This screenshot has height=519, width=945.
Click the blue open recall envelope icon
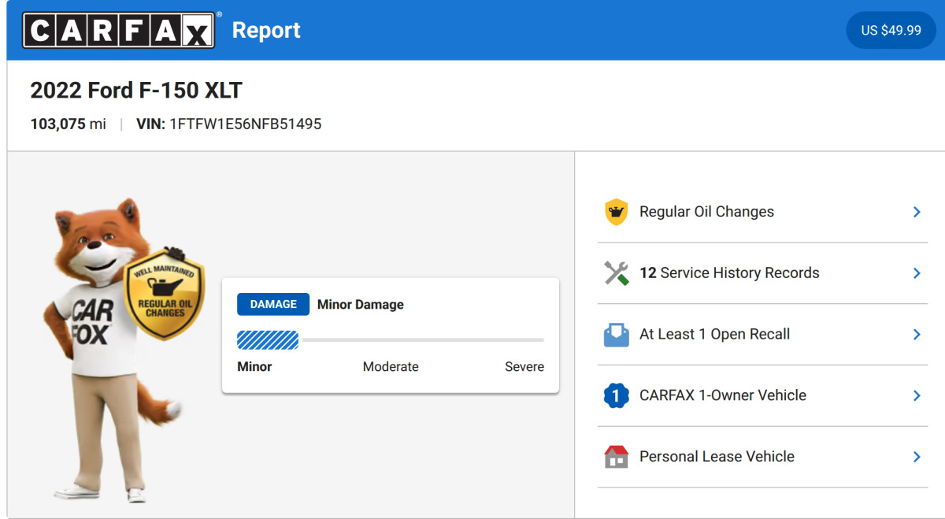(x=616, y=335)
